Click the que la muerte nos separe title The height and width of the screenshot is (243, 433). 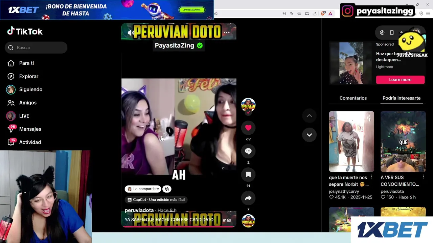[x=348, y=181]
